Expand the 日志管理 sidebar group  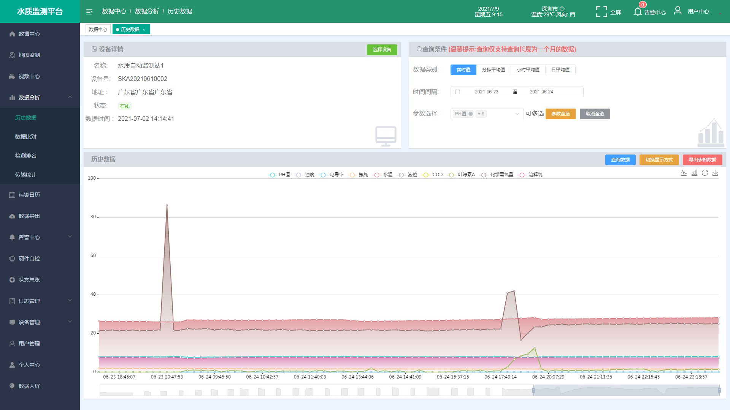coord(40,301)
